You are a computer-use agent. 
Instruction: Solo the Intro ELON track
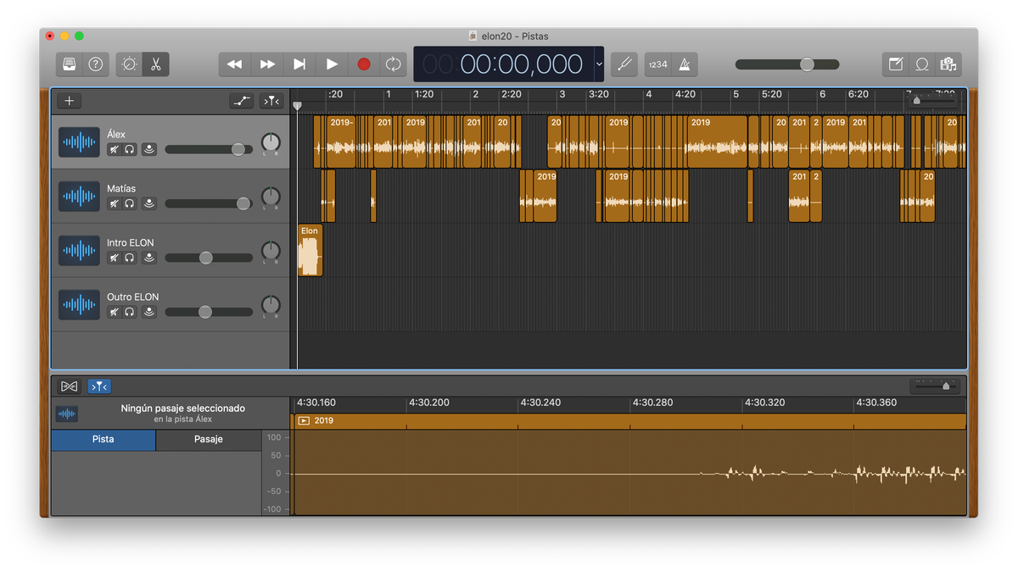[130, 258]
